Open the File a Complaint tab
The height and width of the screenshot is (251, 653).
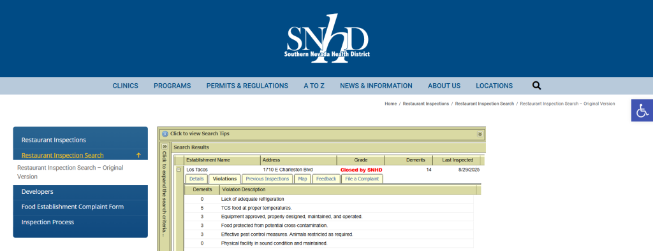pos(362,179)
